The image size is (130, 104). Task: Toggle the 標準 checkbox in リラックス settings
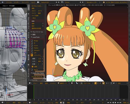32,67
